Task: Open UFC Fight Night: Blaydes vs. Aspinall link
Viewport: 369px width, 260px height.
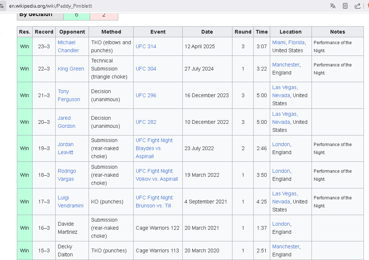Action: [x=154, y=148]
